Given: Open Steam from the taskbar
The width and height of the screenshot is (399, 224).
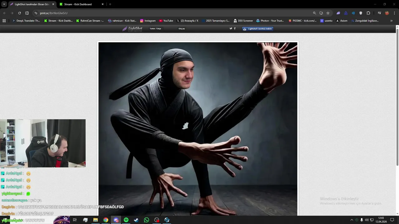Looking at the screenshot, I should point(136,220).
